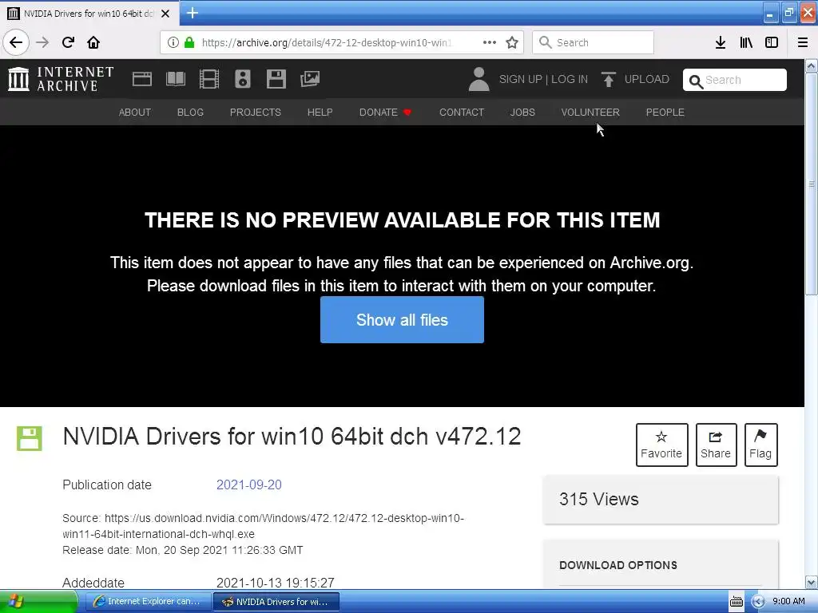
Task: Open the Downloads arrow in toolbar
Action: pos(721,42)
